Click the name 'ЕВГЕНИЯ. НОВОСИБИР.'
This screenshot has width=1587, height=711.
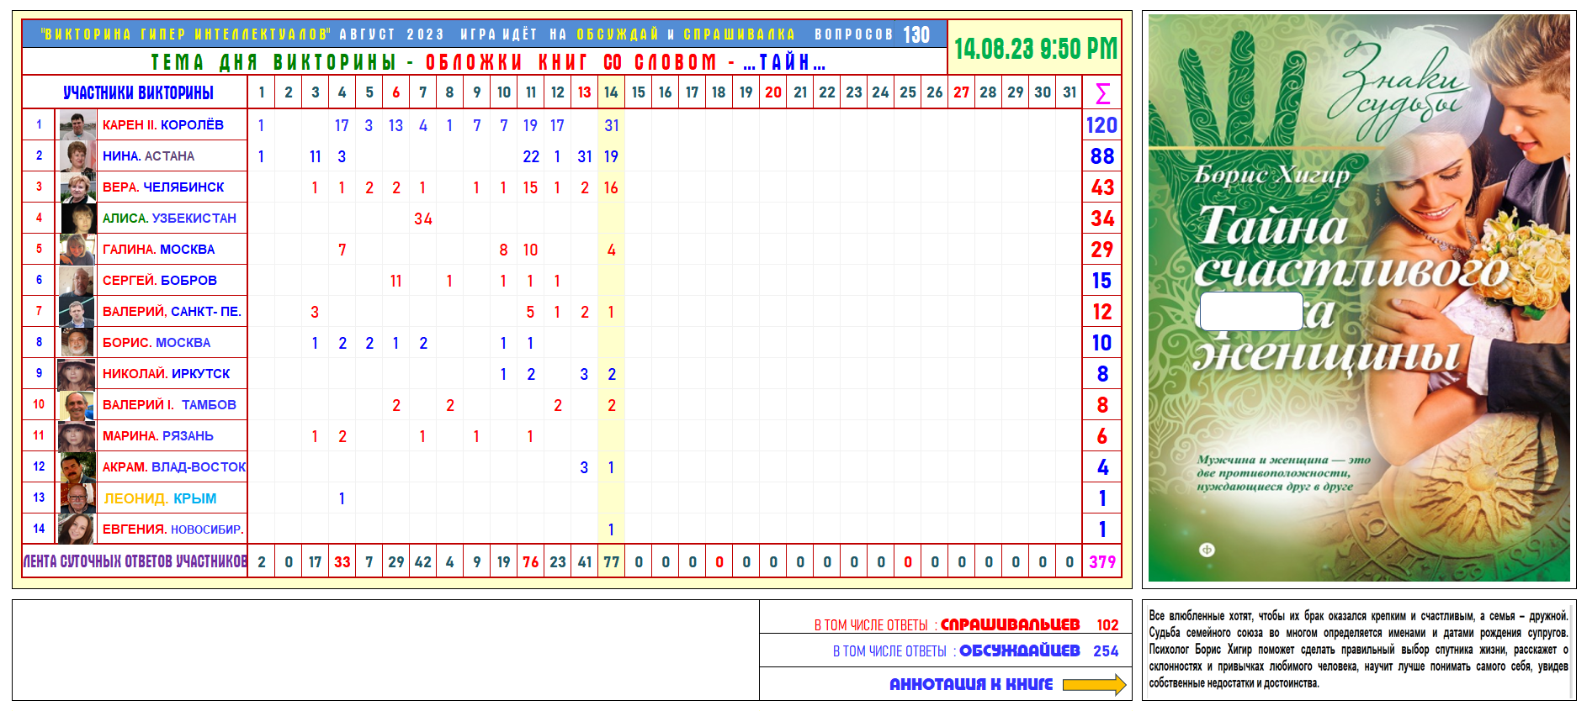[x=173, y=529]
